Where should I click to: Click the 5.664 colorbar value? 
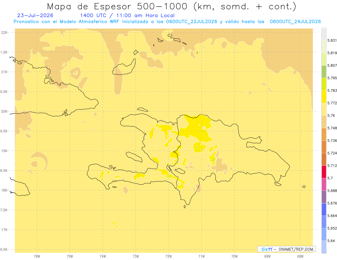[332, 216]
